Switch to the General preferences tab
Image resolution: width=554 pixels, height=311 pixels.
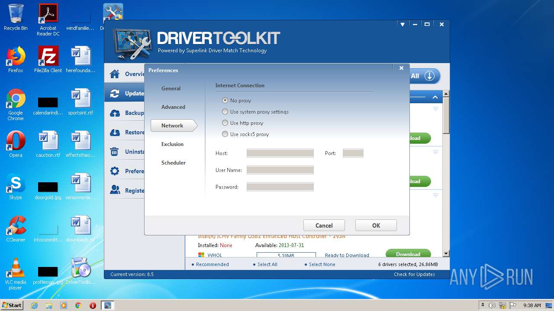tap(171, 89)
